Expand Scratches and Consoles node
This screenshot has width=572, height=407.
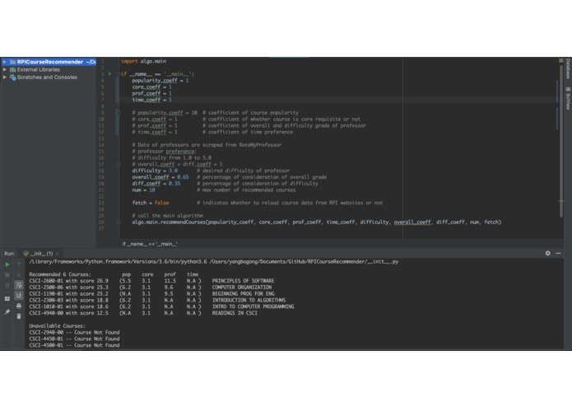[x=5, y=77]
